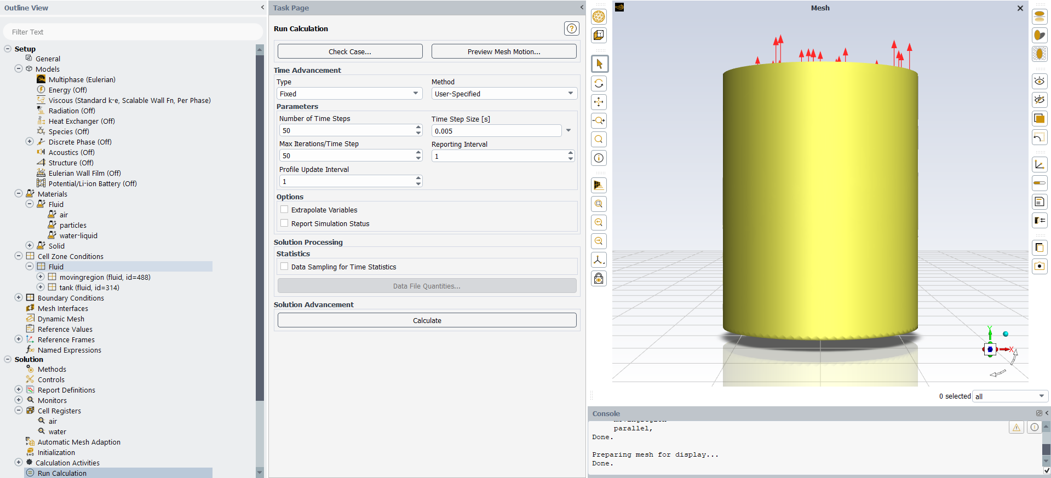Click the Check Case button

[350, 51]
